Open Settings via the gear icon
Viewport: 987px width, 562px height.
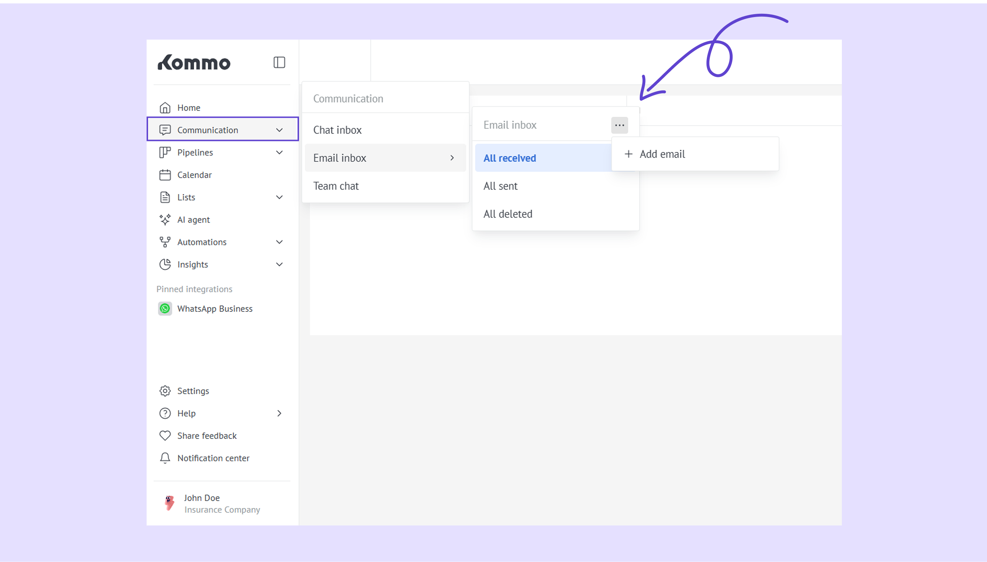tap(165, 390)
